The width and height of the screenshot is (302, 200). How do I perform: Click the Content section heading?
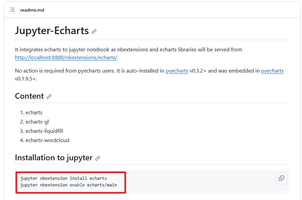(29, 96)
